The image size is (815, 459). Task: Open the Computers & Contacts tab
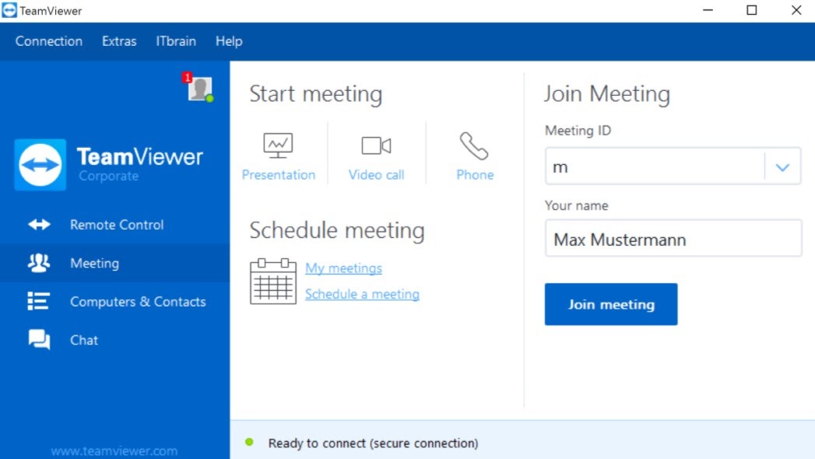click(115, 301)
